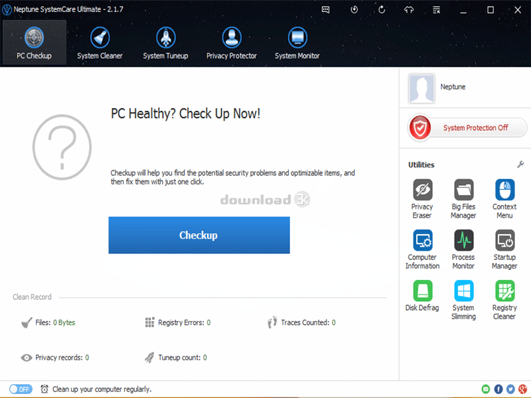Open the Context Menu utility
This screenshot has height=398, width=531.
pyautogui.click(x=504, y=198)
